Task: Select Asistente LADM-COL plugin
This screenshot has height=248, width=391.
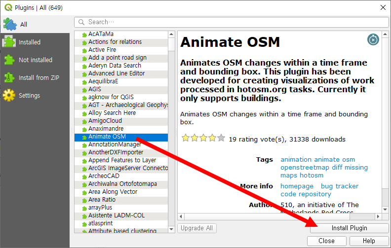Action: [121, 215]
